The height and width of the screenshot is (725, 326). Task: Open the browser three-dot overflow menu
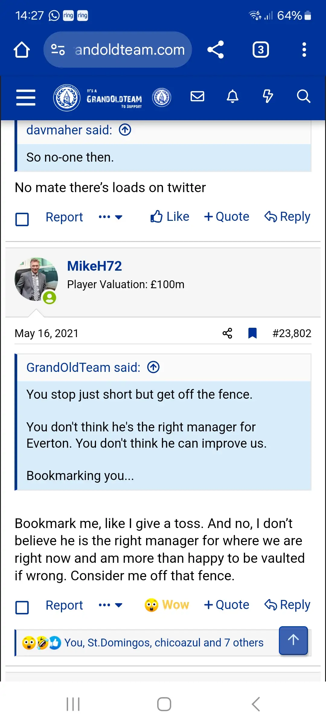point(304,50)
